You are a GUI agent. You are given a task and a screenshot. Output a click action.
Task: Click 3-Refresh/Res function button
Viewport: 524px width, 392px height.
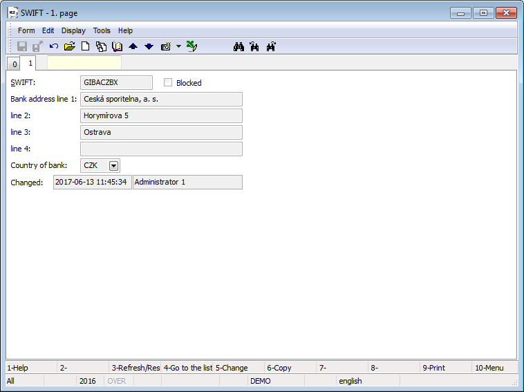135,368
